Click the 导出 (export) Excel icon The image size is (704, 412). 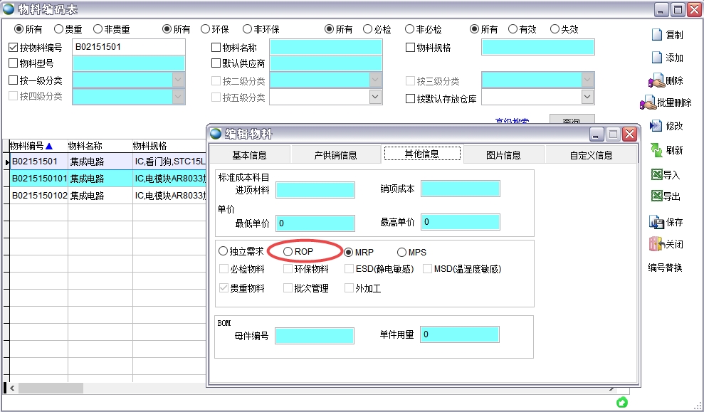coord(656,196)
